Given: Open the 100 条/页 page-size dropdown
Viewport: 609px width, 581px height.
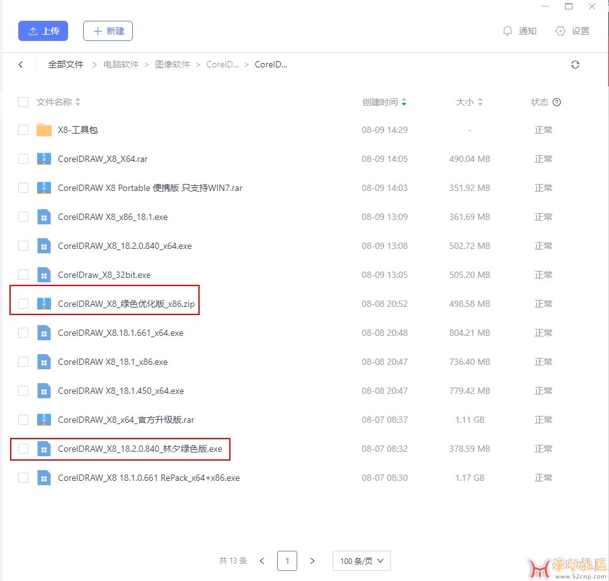Looking at the screenshot, I should coord(361,561).
